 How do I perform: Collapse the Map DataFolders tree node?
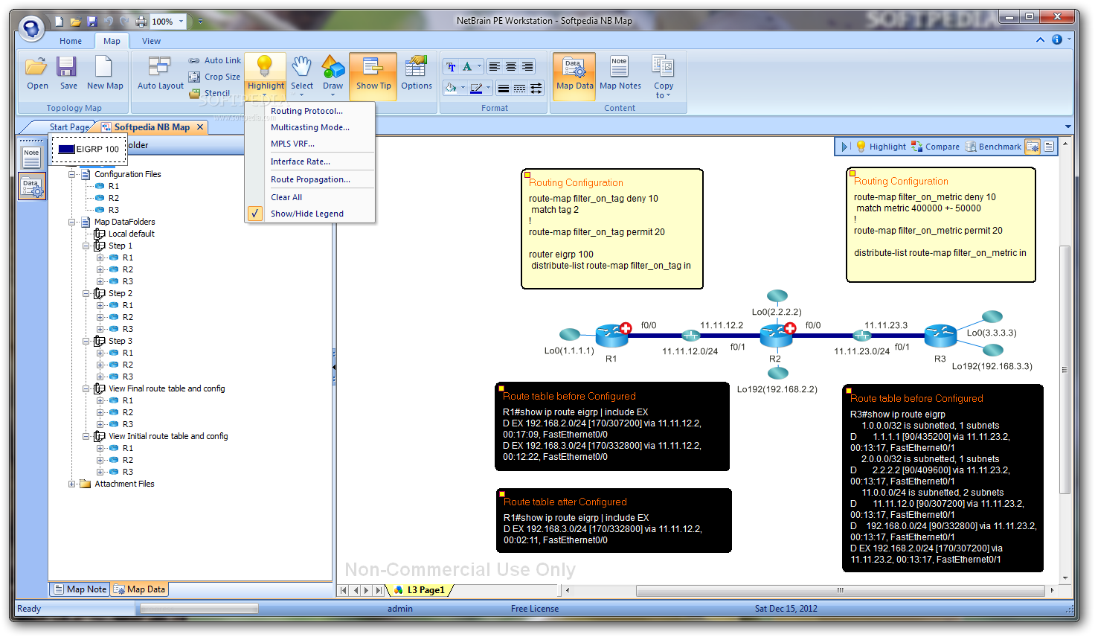point(72,222)
